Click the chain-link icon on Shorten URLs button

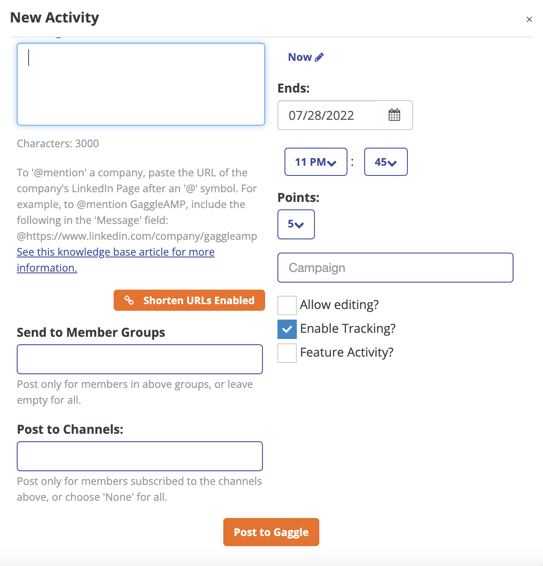click(x=129, y=300)
